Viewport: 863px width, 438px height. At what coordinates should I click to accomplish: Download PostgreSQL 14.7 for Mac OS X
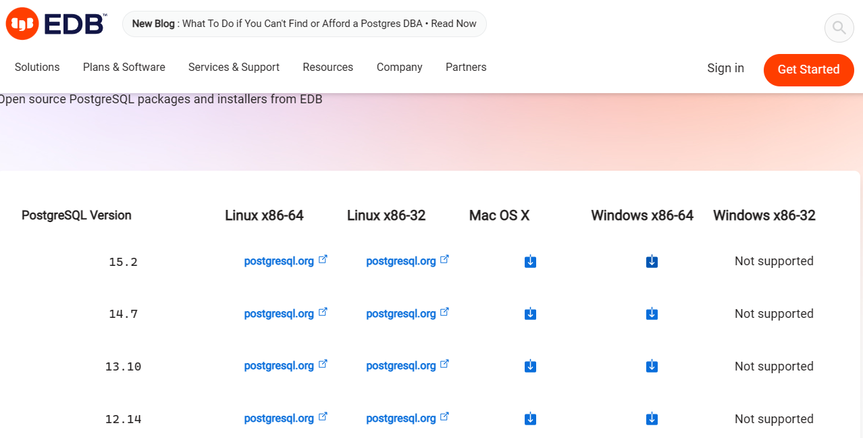[x=531, y=314]
